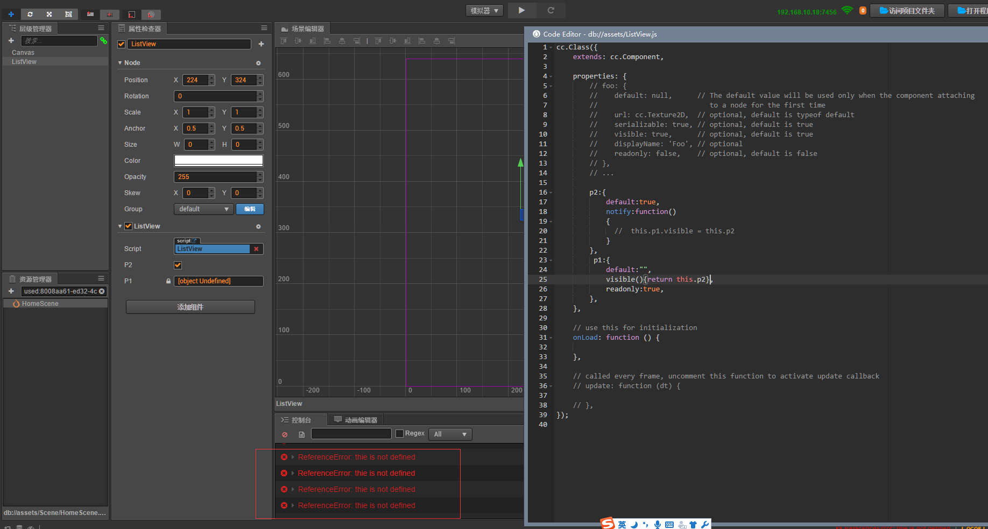Remove the ListView script reference
The height and width of the screenshot is (529, 988).
pyautogui.click(x=257, y=249)
